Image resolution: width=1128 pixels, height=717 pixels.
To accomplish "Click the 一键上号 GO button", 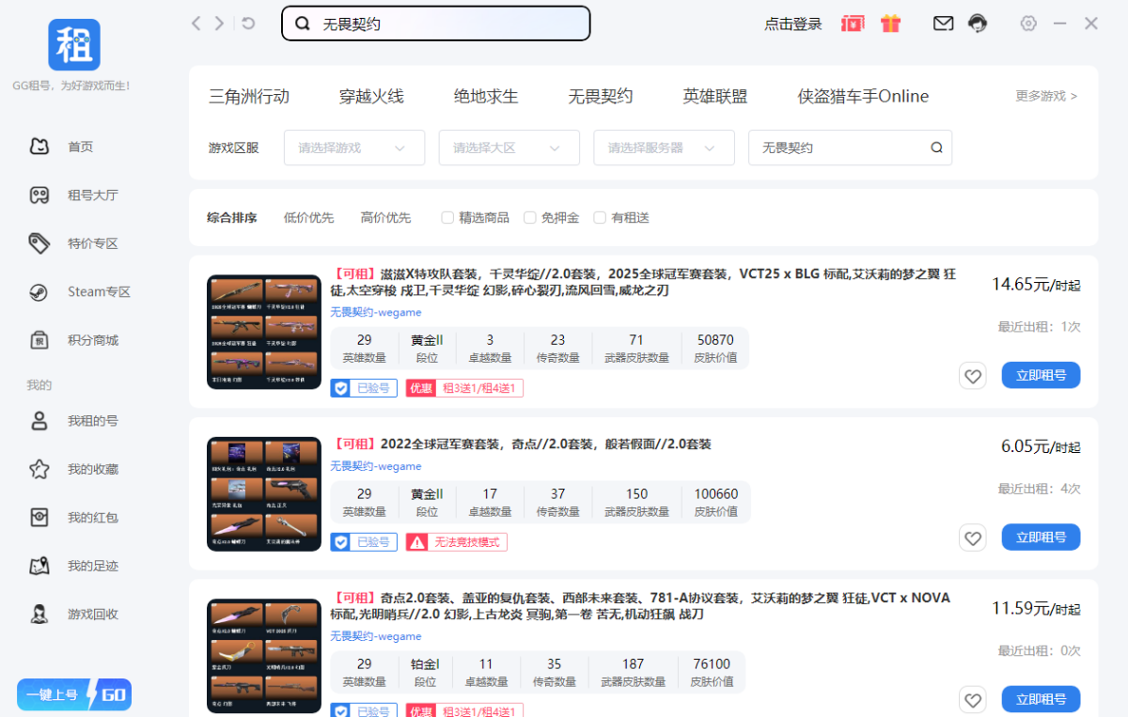I will [74, 694].
